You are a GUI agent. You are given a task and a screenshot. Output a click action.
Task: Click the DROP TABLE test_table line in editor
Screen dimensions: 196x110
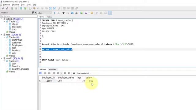[56, 60]
